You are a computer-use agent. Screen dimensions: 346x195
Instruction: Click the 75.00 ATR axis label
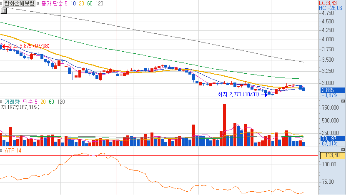(x=328, y=182)
